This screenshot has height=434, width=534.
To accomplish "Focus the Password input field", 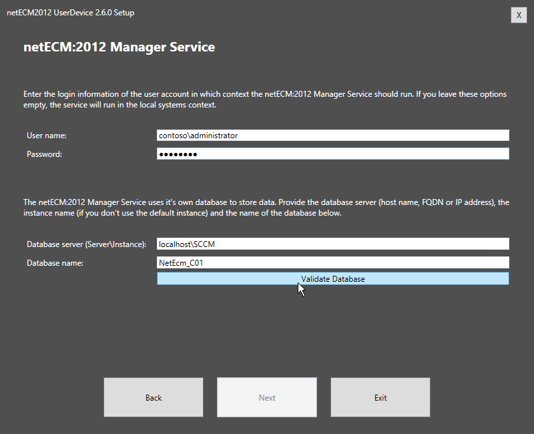I will coord(332,154).
